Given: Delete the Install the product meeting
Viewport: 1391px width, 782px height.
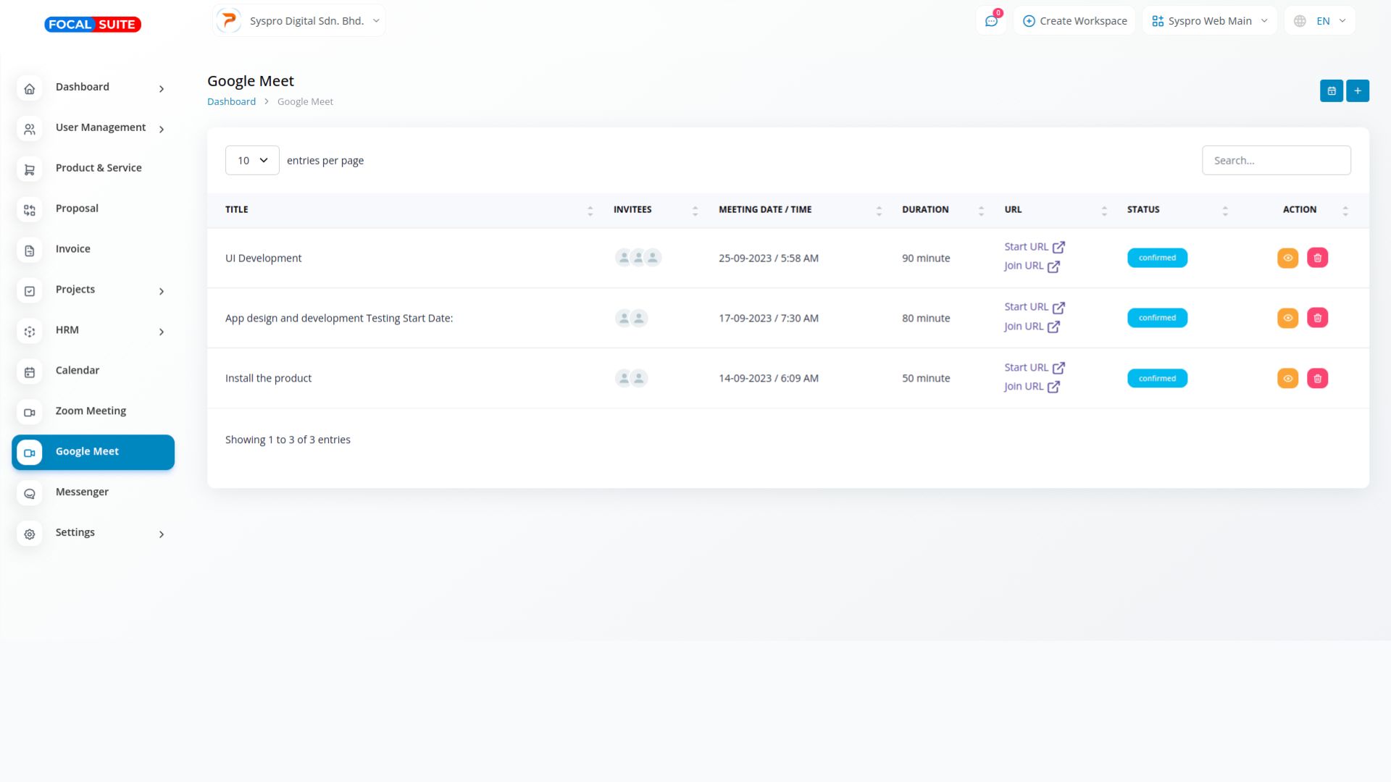Looking at the screenshot, I should tap(1317, 378).
